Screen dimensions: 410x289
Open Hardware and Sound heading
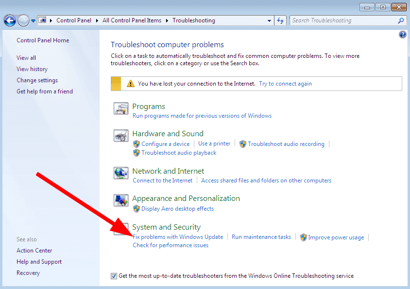click(168, 134)
